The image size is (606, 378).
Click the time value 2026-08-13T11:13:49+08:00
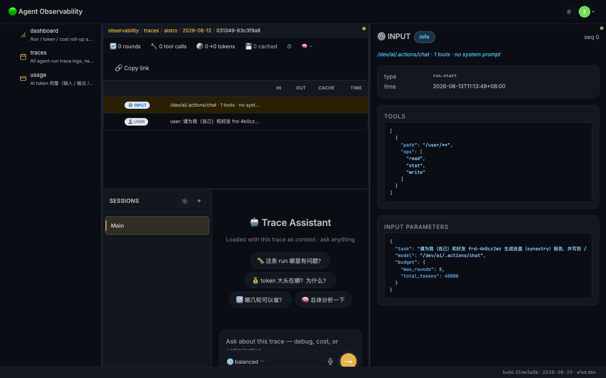point(469,87)
